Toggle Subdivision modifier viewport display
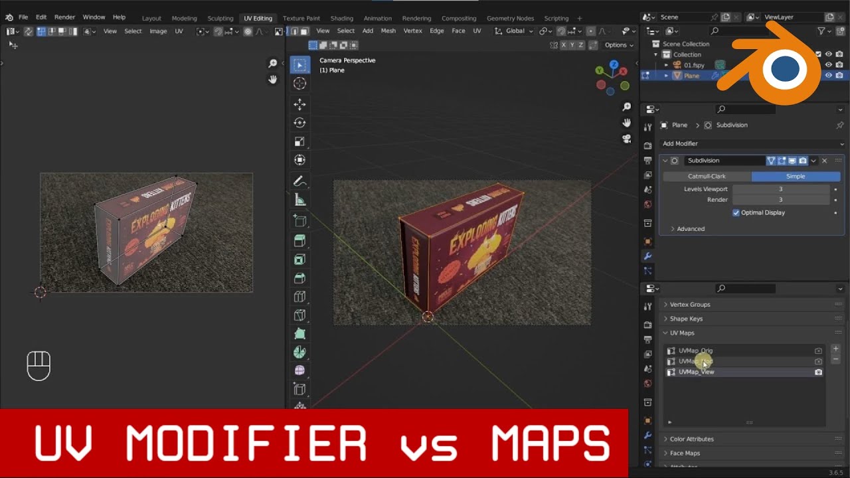The width and height of the screenshot is (850, 478). click(792, 161)
